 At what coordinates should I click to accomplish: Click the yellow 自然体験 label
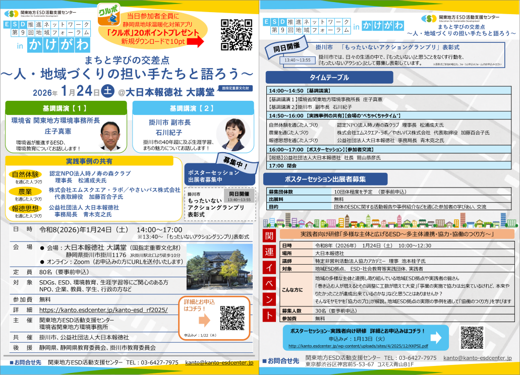(25, 174)
